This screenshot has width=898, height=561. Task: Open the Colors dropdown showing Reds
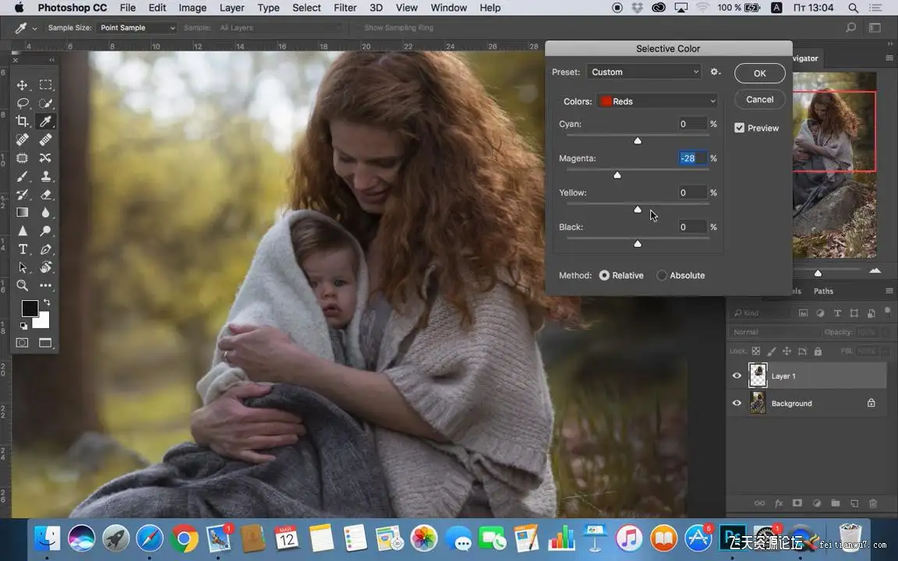click(x=657, y=101)
